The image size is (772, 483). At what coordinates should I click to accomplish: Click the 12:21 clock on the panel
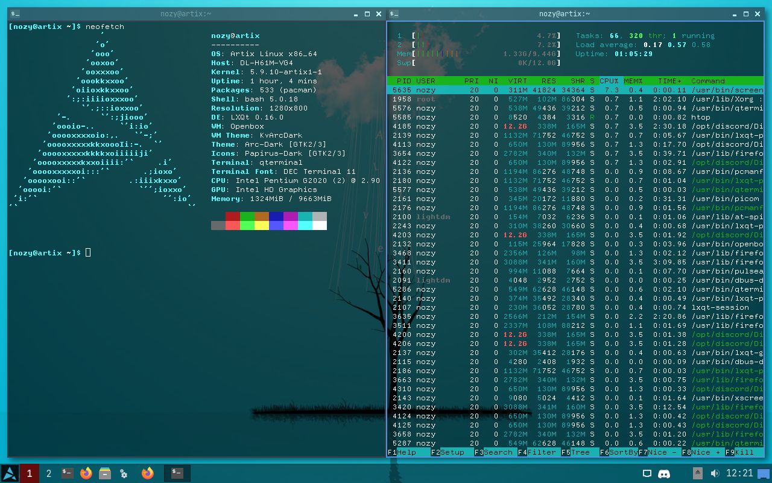point(739,473)
